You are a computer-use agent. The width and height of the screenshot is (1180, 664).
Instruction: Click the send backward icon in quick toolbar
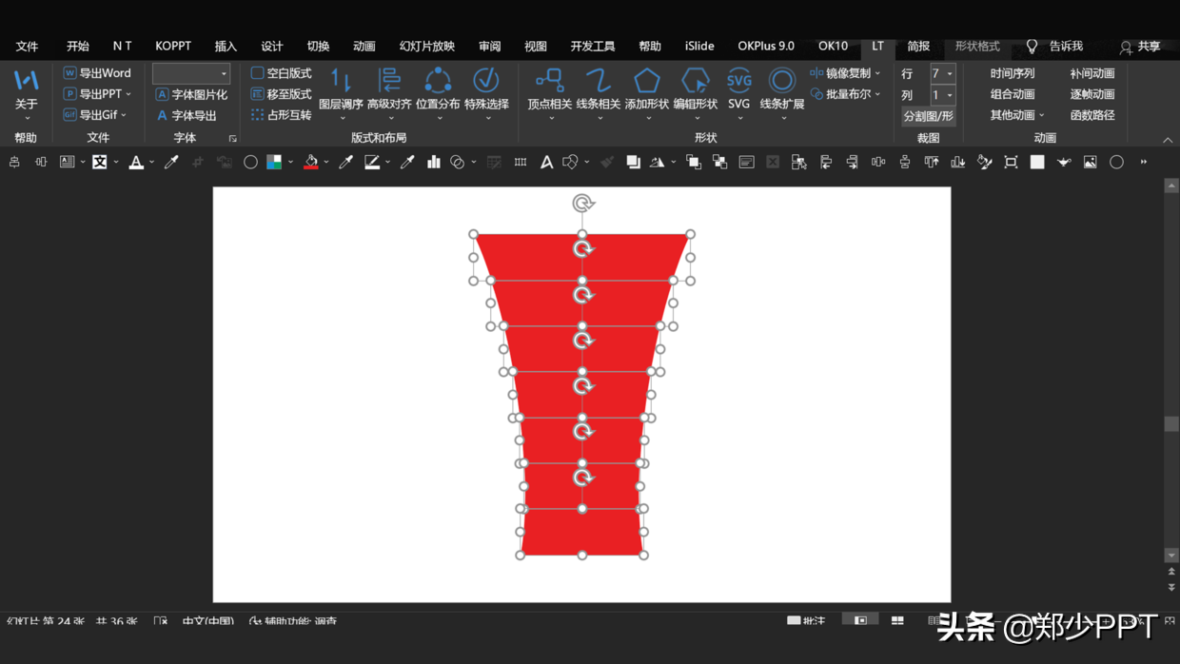click(719, 163)
